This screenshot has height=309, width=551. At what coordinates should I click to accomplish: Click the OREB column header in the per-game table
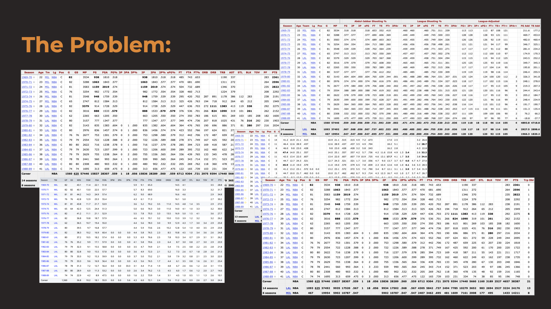[x=159, y=180]
